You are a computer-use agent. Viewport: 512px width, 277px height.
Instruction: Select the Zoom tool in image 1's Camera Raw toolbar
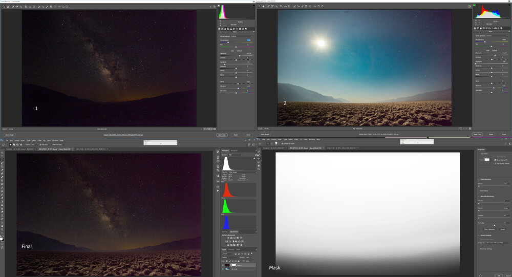3,7
